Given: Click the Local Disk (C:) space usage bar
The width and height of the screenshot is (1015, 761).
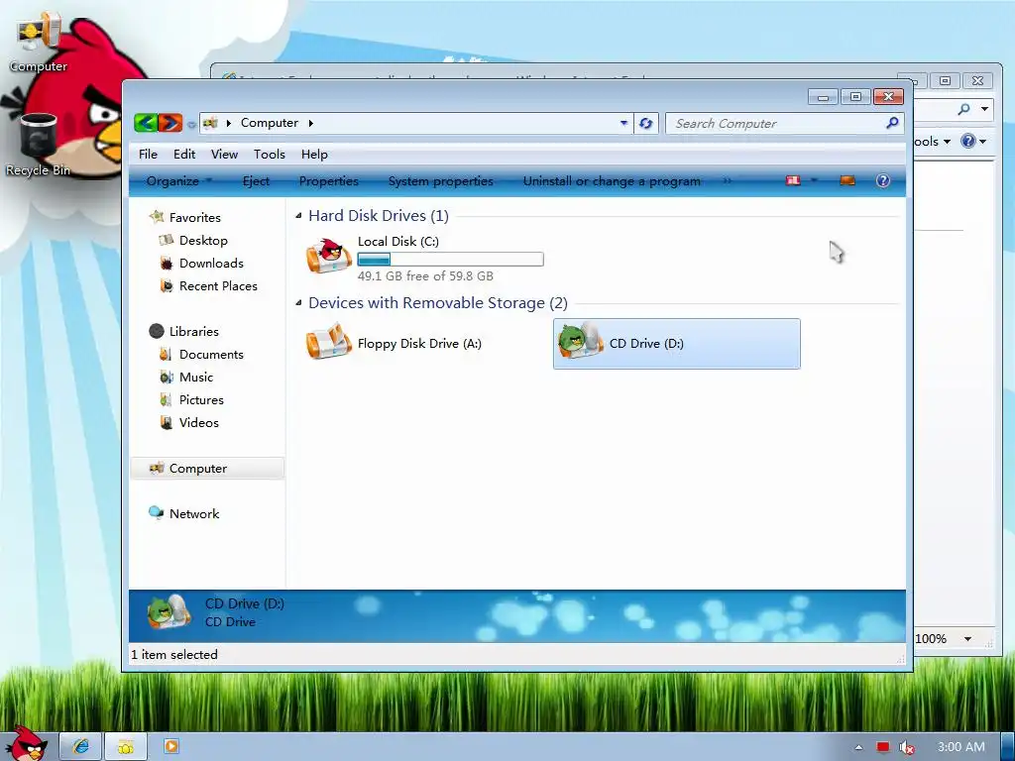Looking at the screenshot, I should coord(451,260).
